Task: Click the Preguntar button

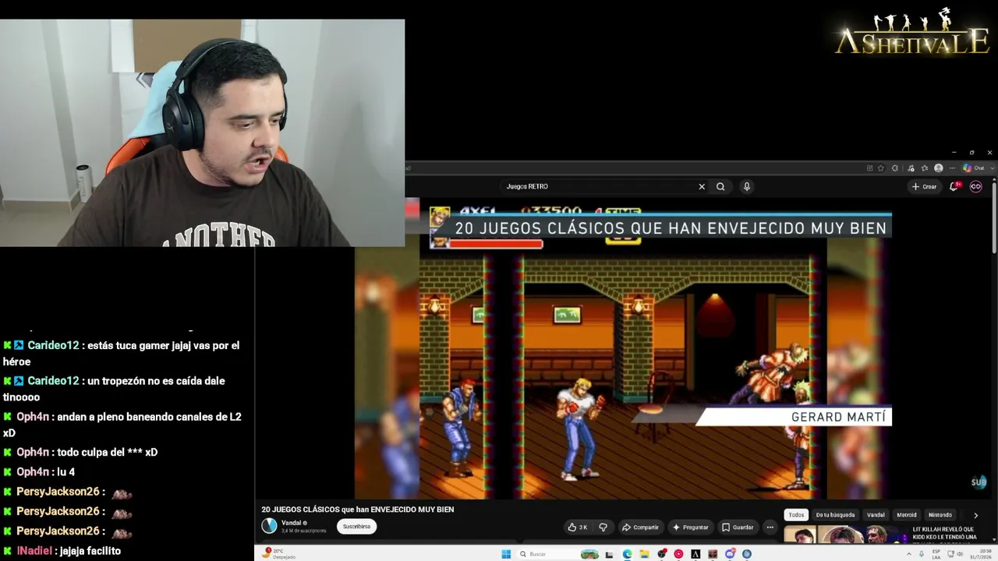Action: pos(690,527)
